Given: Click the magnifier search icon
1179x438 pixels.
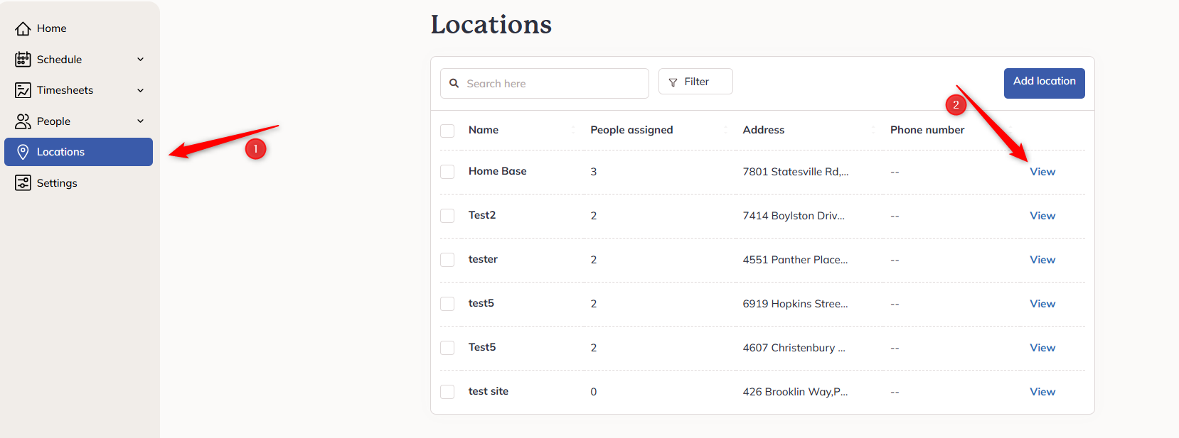Looking at the screenshot, I should [x=454, y=83].
